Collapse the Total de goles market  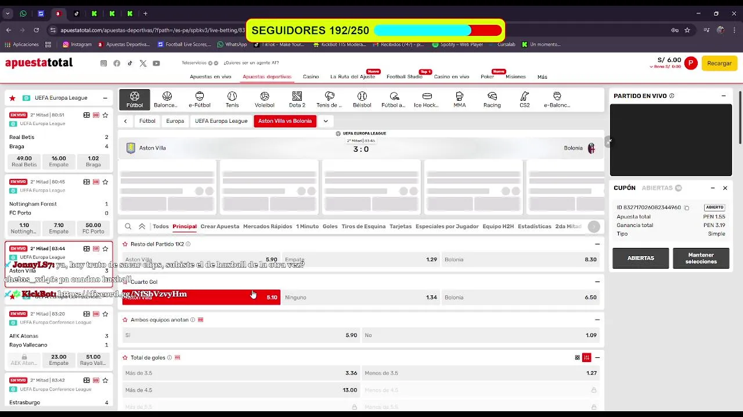(x=597, y=358)
